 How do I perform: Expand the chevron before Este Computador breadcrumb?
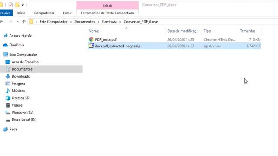click(36, 22)
